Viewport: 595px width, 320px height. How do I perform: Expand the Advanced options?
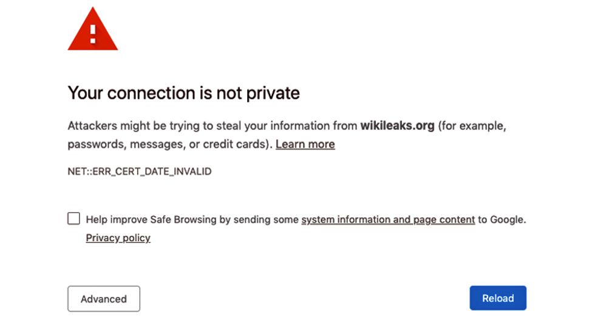click(103, 299)
